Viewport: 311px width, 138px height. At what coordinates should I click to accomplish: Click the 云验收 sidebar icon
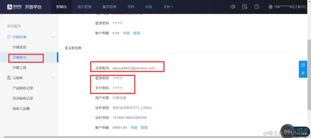click(x=9, y=78)
